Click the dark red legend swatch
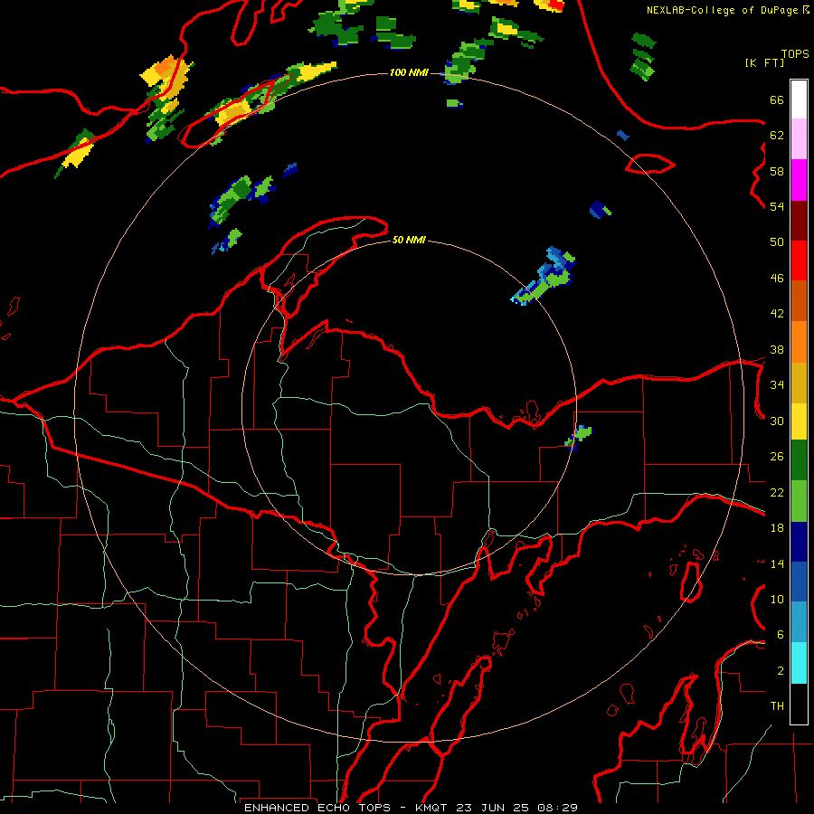The width and height of the screenshot is (814, 814). point(799,221)
